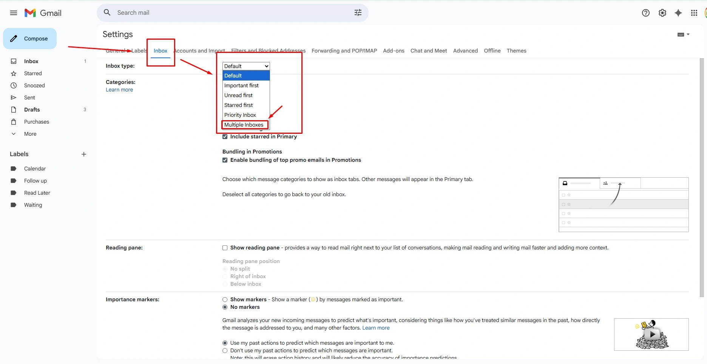The width and height of the screenshot is (707, 364).
Task: Switch to the Inbox settings tab
Action: (x=161, y=51)
